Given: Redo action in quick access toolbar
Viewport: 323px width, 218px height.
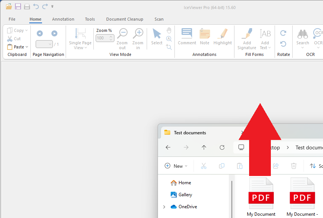Looking at the screenshot, I should 45,7.
